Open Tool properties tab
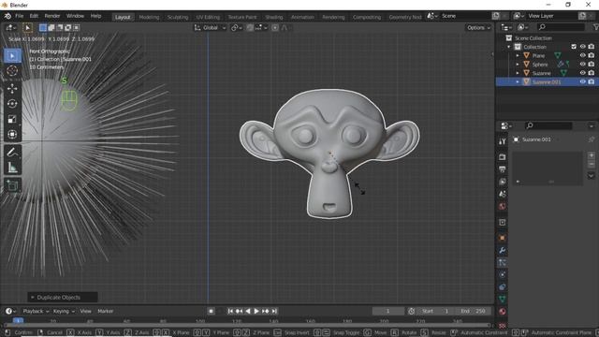 (503, 141)
